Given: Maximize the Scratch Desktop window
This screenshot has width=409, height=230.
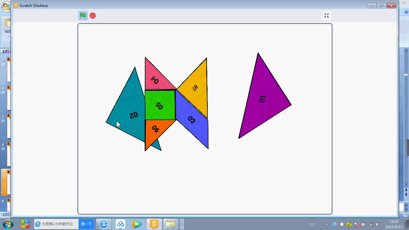Looking at the screenshot, I should [381, 5].
